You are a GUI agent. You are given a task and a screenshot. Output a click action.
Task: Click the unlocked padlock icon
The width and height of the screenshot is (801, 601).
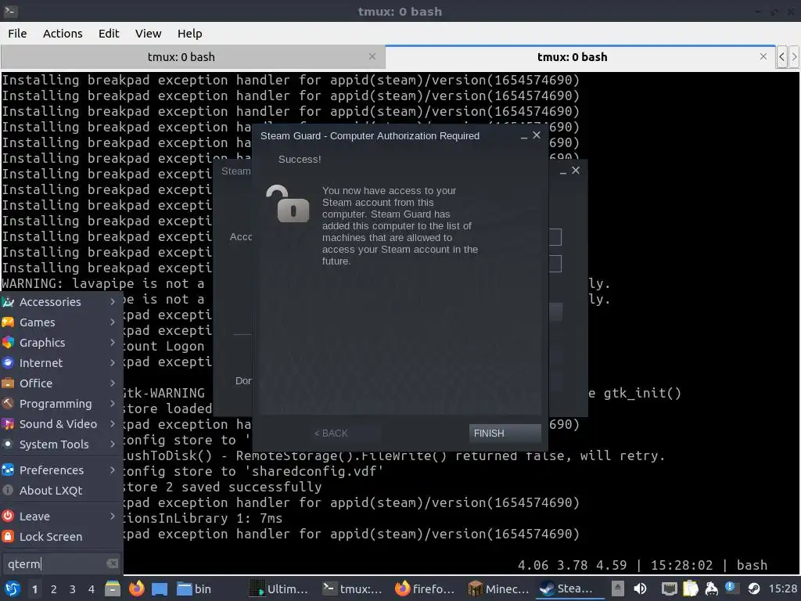tap(288, 204)
